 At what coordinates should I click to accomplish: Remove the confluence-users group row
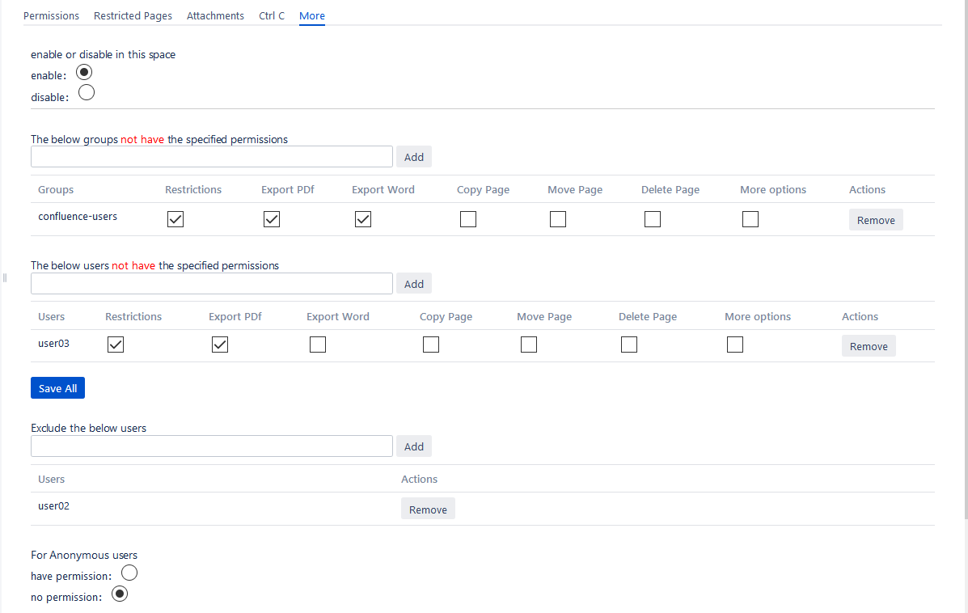(875, 220)
